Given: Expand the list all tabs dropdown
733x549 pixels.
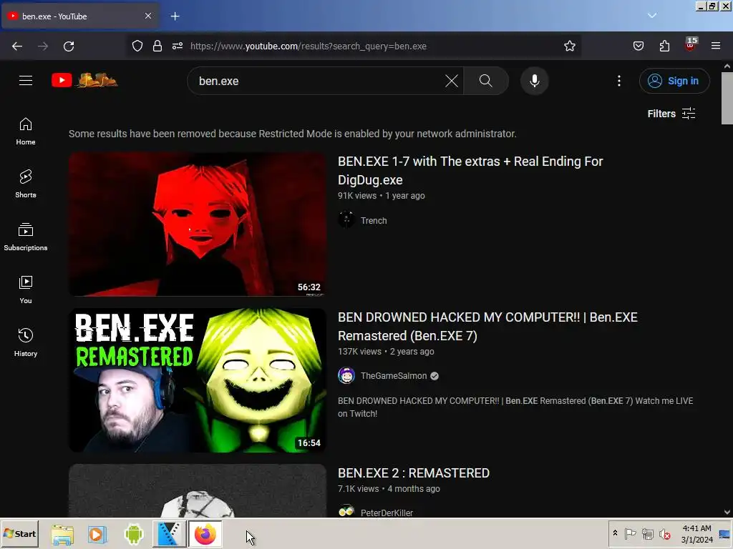Looking at the screenshot, I should coord(652,16).
